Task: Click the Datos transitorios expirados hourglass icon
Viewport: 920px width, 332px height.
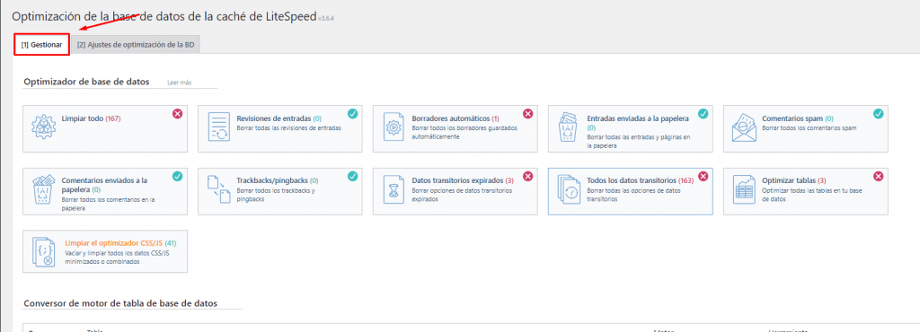Action: point(393,189)
